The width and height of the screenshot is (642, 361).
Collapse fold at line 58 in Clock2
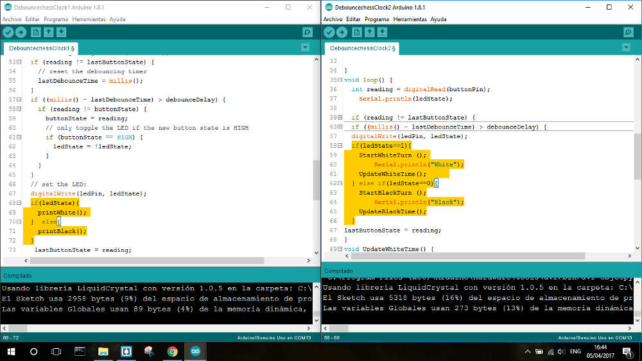340,145
